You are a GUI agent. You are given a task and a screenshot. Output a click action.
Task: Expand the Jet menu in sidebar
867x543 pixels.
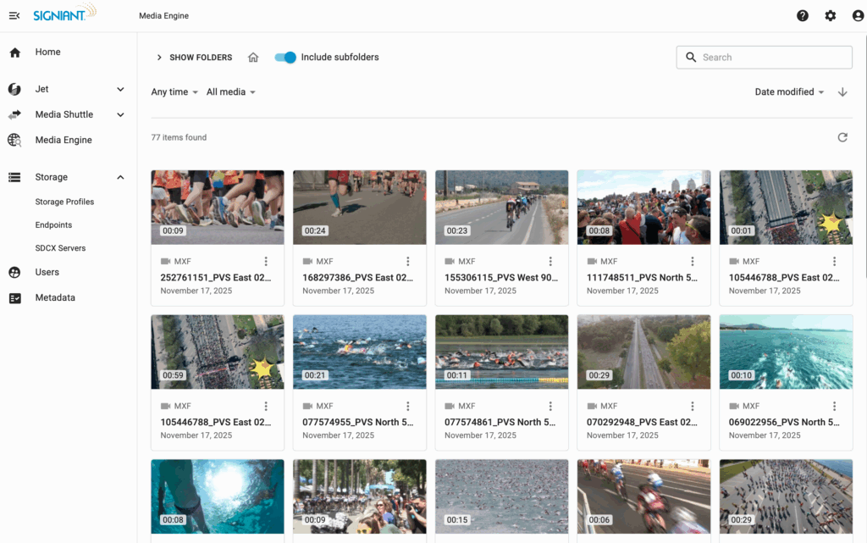[120, 89]
